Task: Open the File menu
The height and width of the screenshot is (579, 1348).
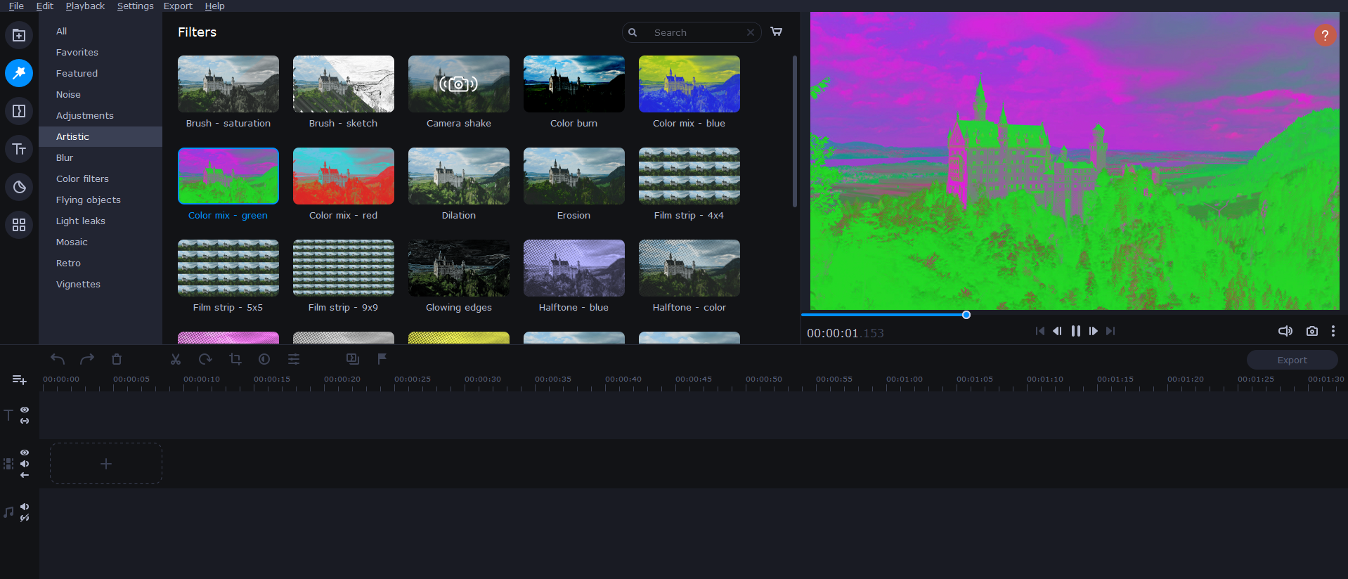Action: [x=16, y=6]
